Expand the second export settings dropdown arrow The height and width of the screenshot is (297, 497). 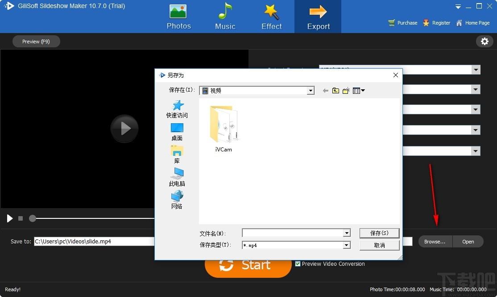pyautogui.click(x=476, y=89)
